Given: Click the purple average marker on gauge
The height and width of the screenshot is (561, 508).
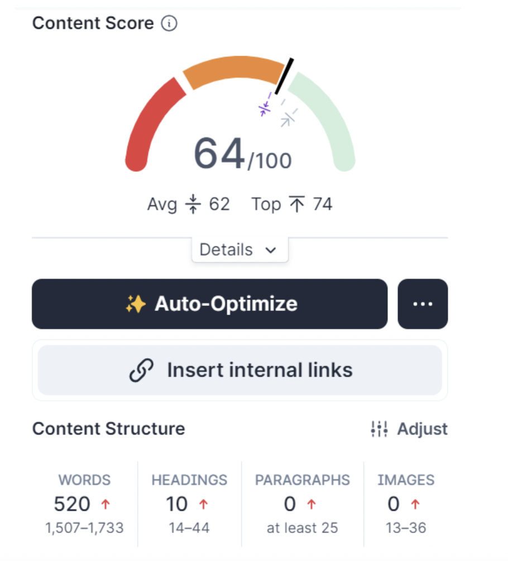Looking at the screenshot, I should click(x=265, y=108).
